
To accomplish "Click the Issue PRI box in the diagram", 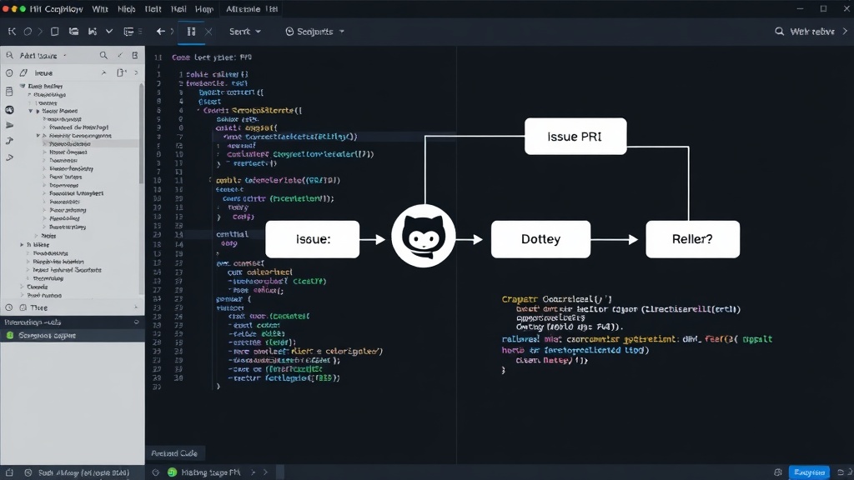I will tap(575, 137).
